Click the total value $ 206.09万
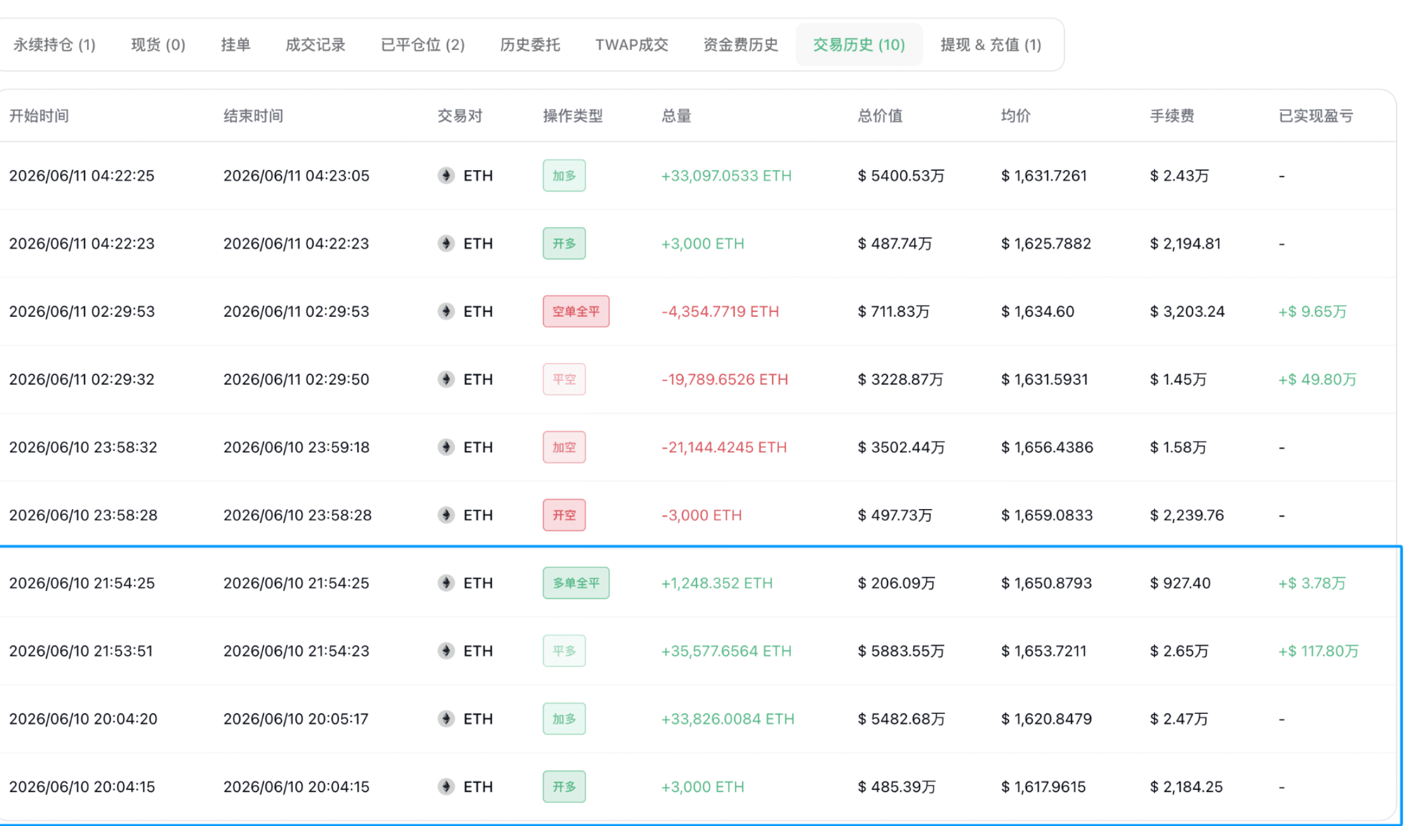The width and height of the screenshot is (1408, 826). tap(896, 583)
